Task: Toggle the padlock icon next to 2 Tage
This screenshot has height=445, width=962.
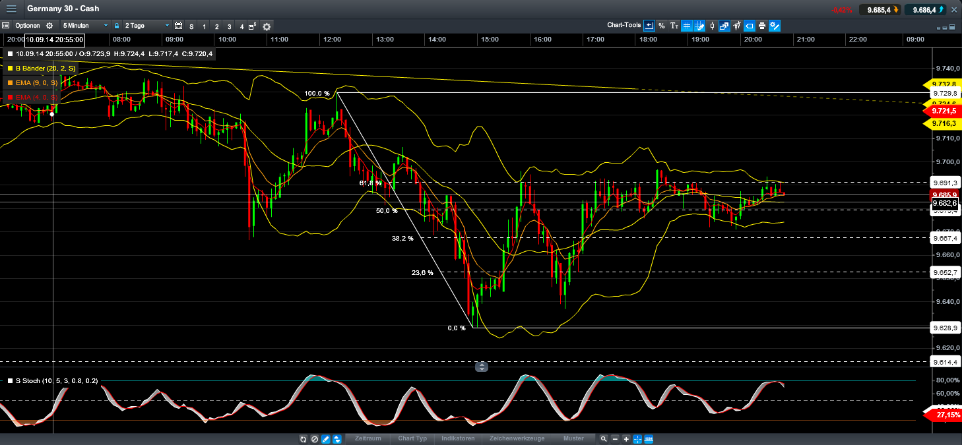Action: click(117, 26)
